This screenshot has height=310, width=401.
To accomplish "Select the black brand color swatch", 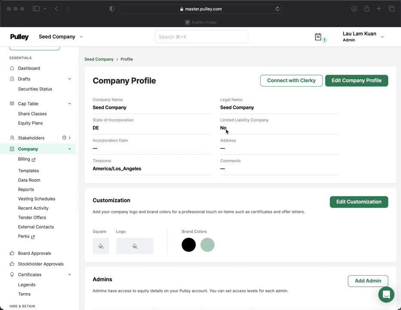I will coord(189,245).
